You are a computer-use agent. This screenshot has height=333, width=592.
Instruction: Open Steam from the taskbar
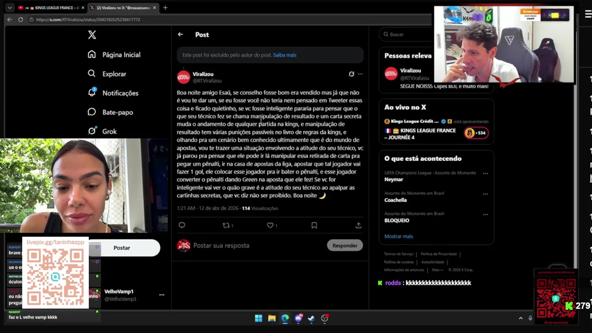click(x=311, y=318)
